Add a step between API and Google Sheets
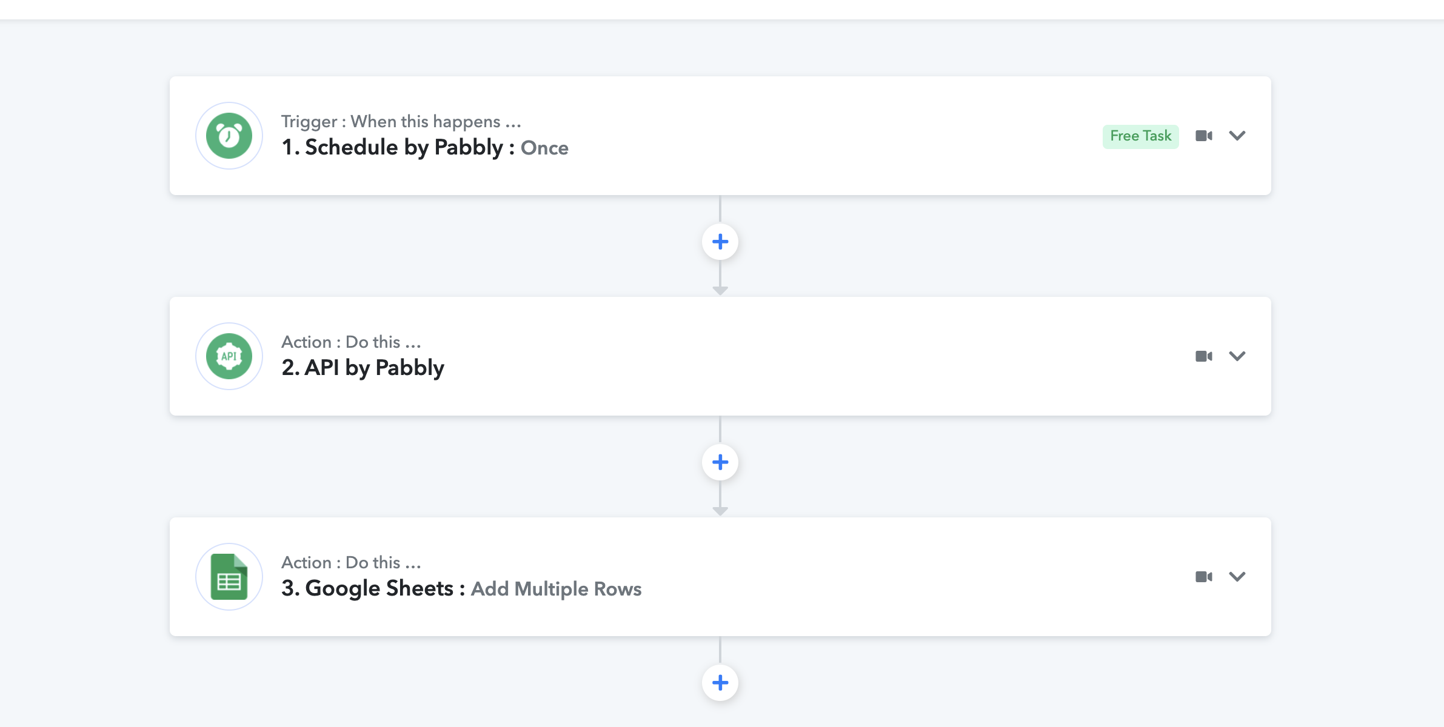 click(720, 462)
